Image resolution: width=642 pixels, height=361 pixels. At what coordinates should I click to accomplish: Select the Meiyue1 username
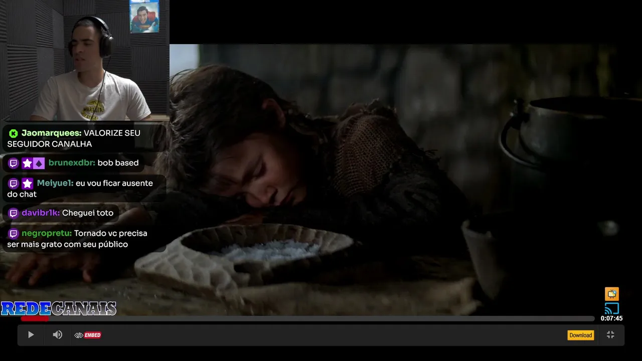(x=55, y=183)
